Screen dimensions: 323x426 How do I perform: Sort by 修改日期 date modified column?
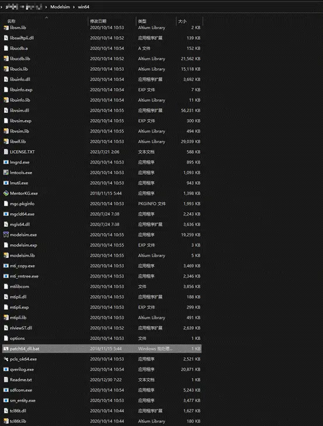98,21
